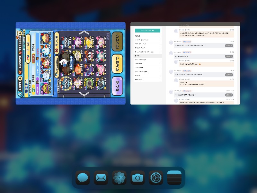Open the PCゲームランキング sidebar row
The image size is (257, 193).
click(x=147, y=44)
